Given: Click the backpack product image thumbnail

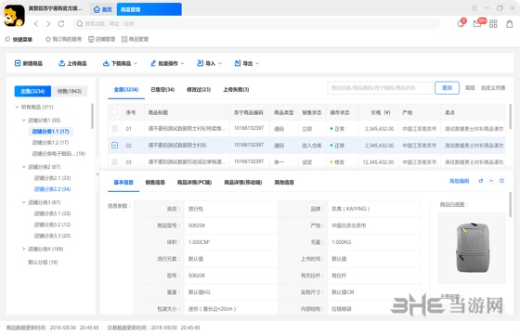Looking at the screenshot, I should pyautogui.click(x=472, y=249).
